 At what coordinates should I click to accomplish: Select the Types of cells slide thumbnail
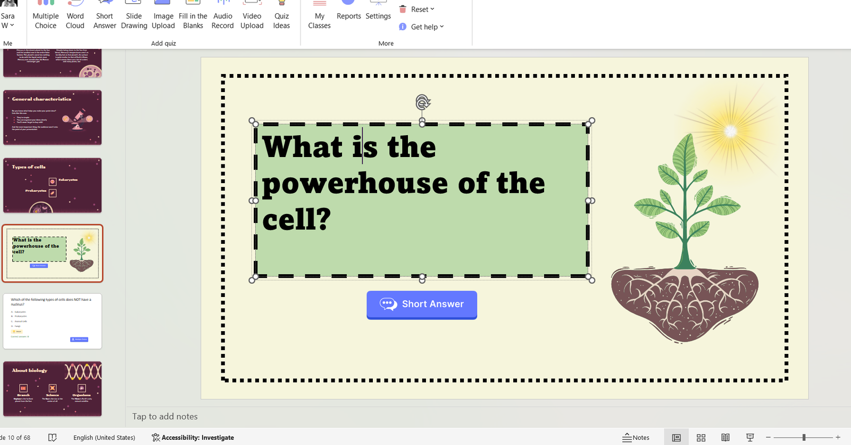[52, 185]
